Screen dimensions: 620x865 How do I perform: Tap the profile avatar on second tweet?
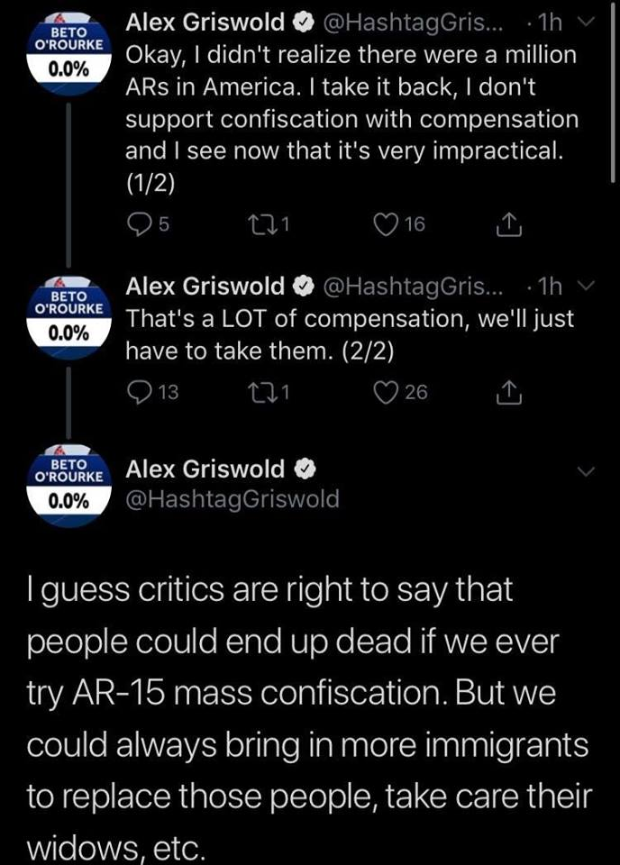tap(68, 318)
